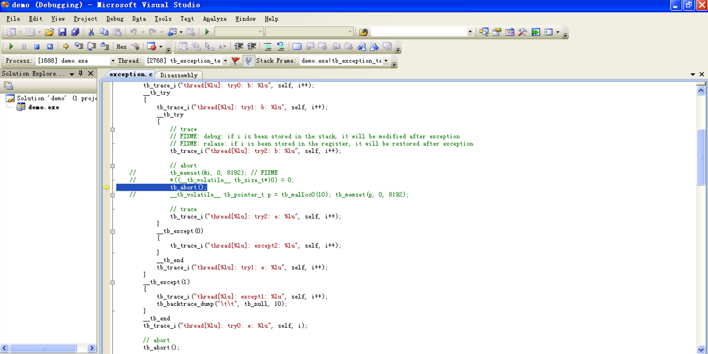Expand the Find combo box dropdown
Image resolution: width=708 pixels, height=354 pixels.
point(471,32)
